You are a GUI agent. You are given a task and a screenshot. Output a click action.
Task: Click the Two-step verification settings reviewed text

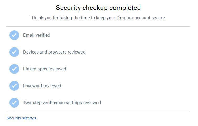[x=62, y=103]
